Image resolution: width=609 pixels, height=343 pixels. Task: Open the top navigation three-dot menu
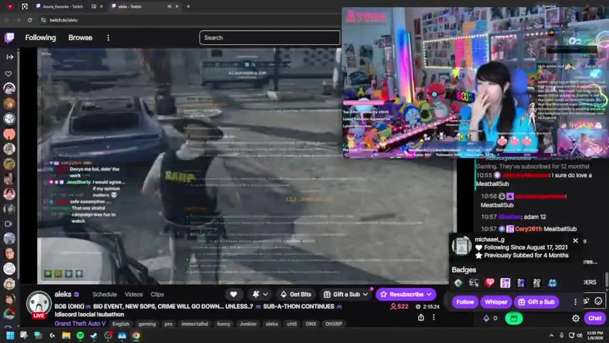point(108,38)
